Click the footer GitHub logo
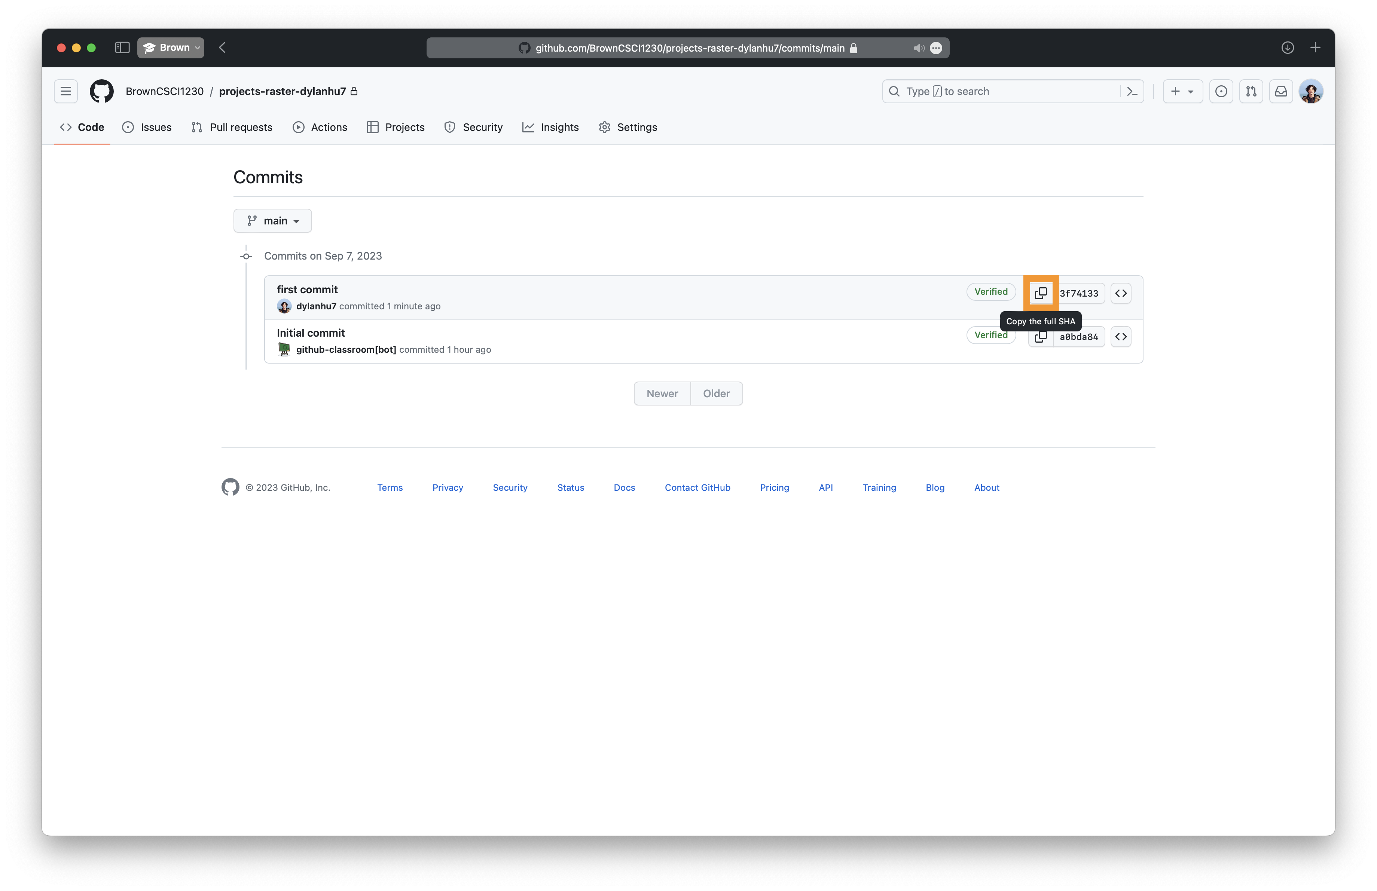The image size is (1377, 891). [230, 487]
